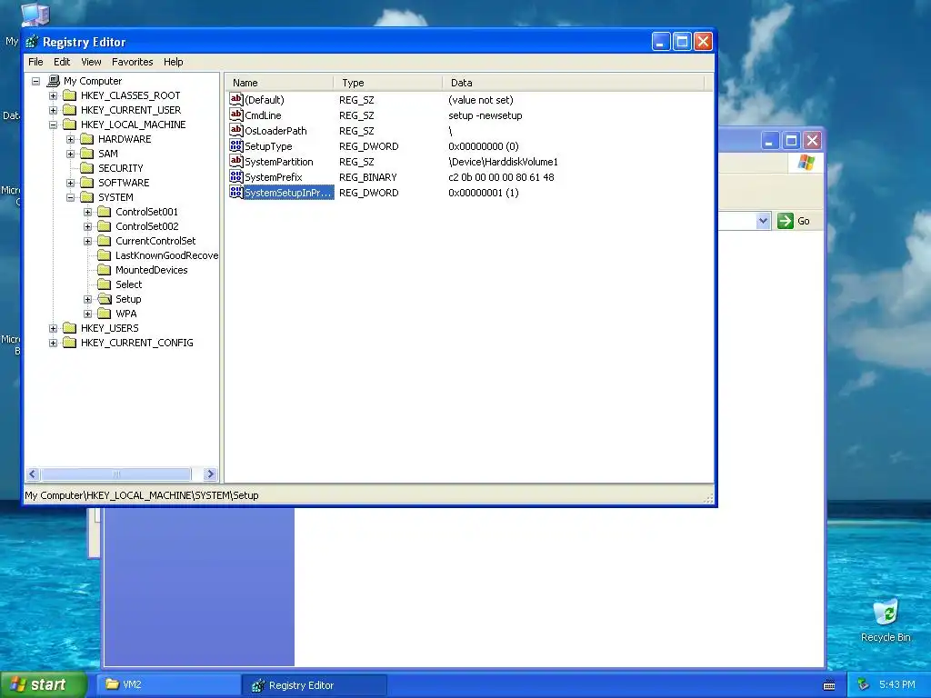Open the Favorites menu
Screen dimensions: 931x698
133,62
